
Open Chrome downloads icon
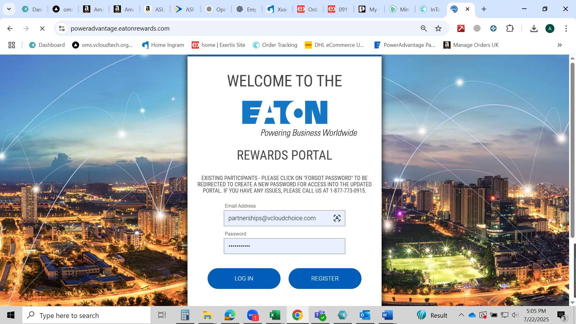[534, 28]
